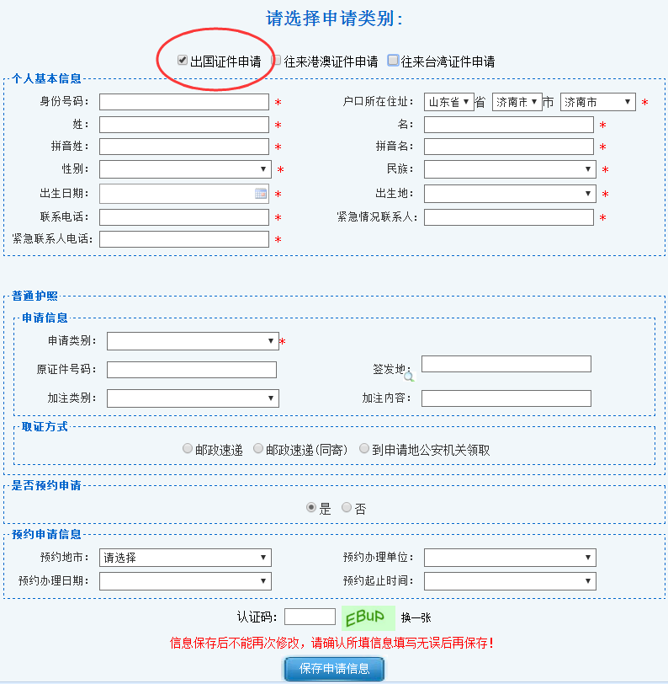Open the 预约办理单位 dropdown

tap(510, 558)
